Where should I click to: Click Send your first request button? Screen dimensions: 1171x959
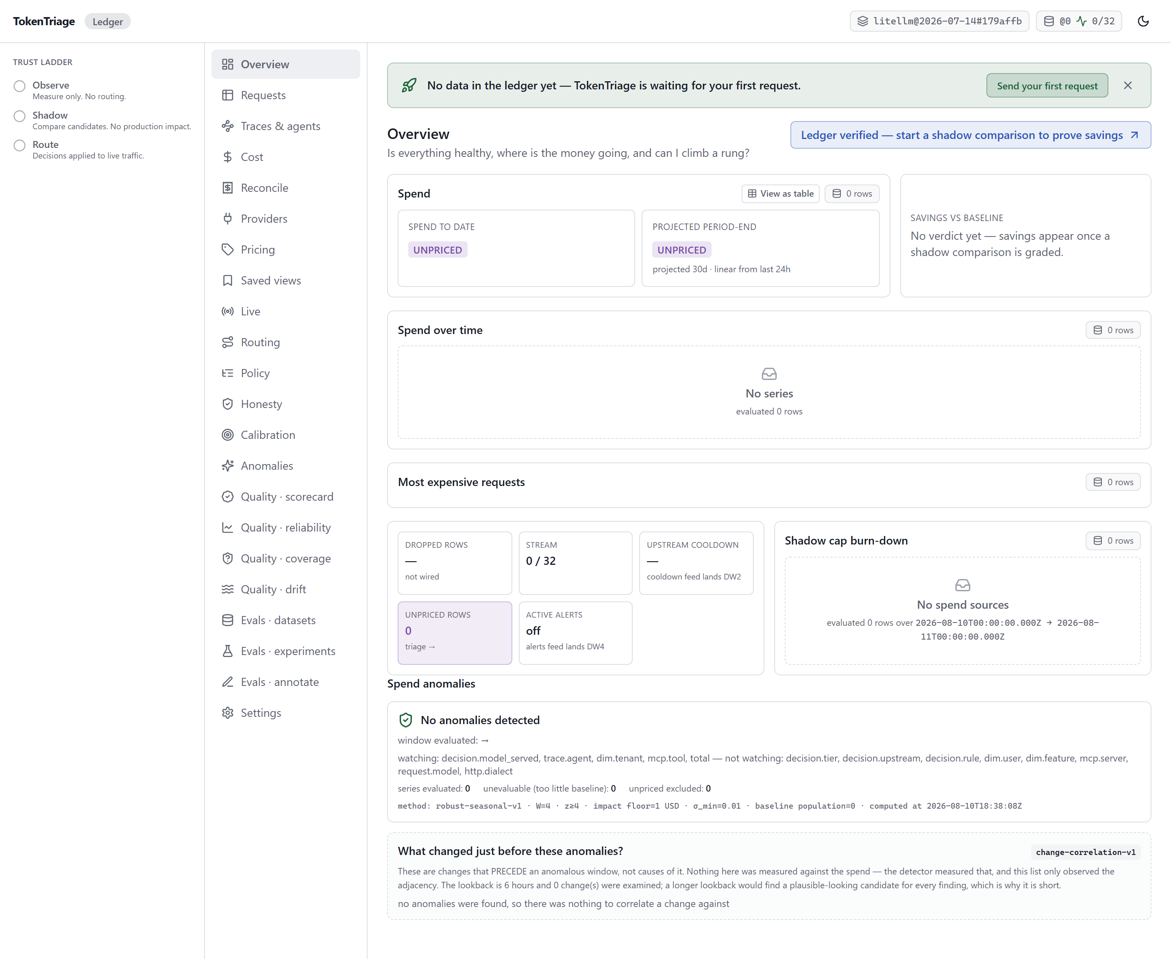point(1047,86)
